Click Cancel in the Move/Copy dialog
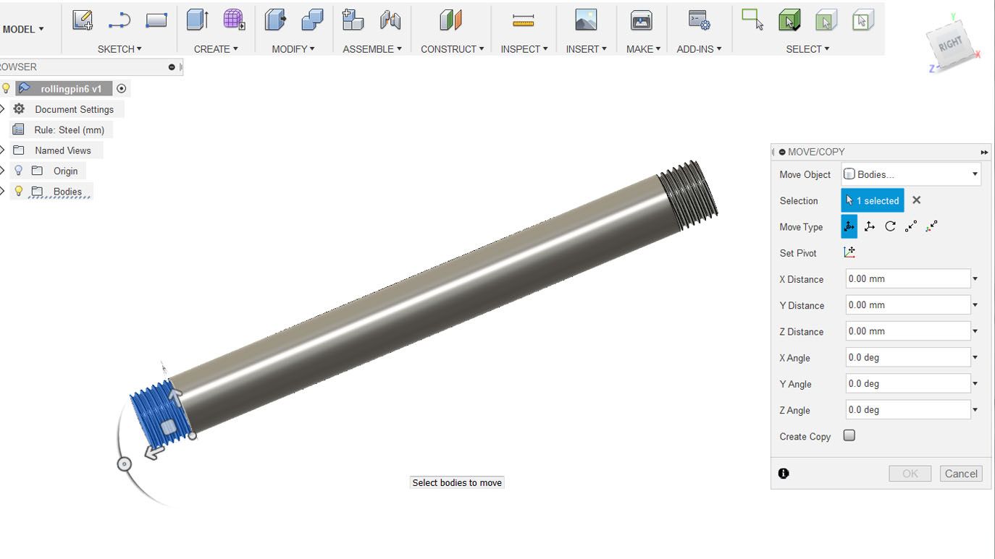 (x=961, y=474)
